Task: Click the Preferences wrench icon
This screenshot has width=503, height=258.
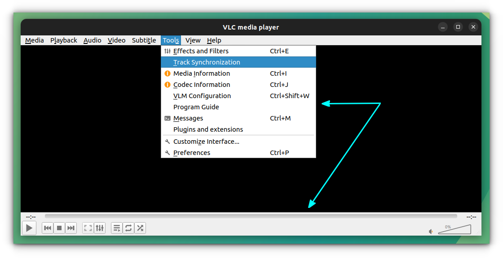Action: click(168, 153)
